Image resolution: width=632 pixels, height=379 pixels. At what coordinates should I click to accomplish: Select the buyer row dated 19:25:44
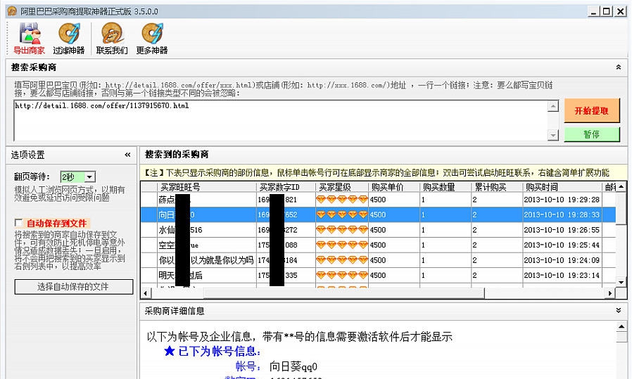(378, 245)
